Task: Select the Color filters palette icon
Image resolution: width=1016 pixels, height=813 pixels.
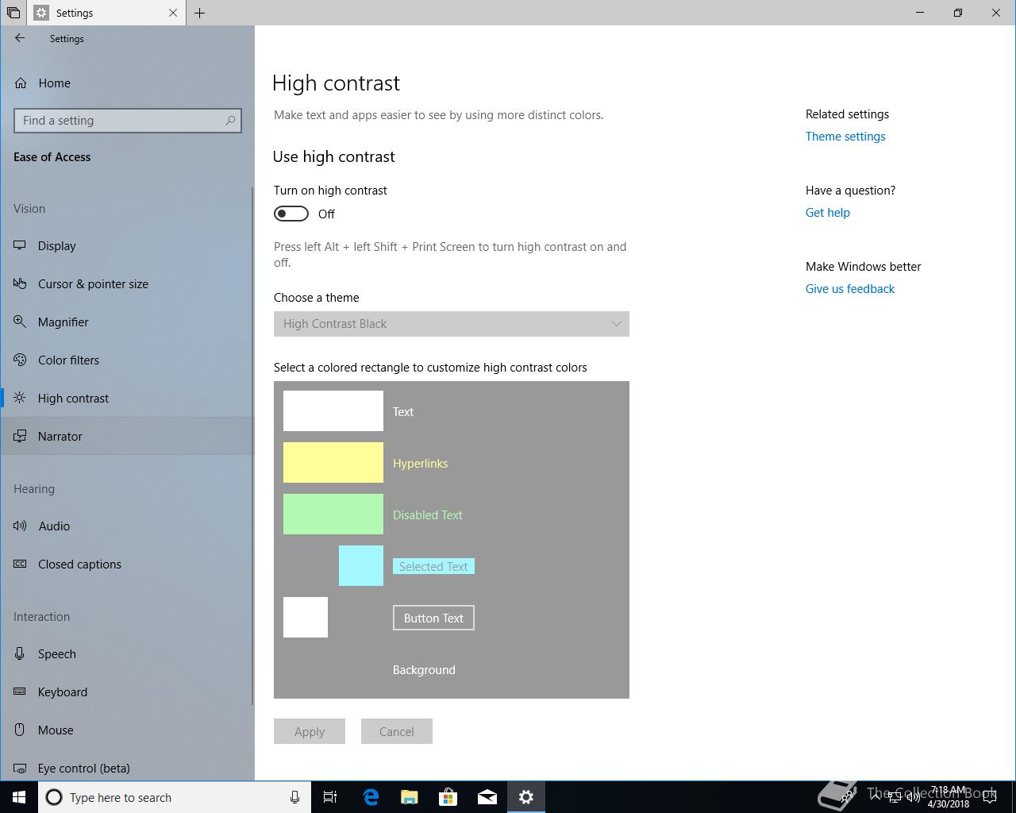Action: [x=20, y=360]
